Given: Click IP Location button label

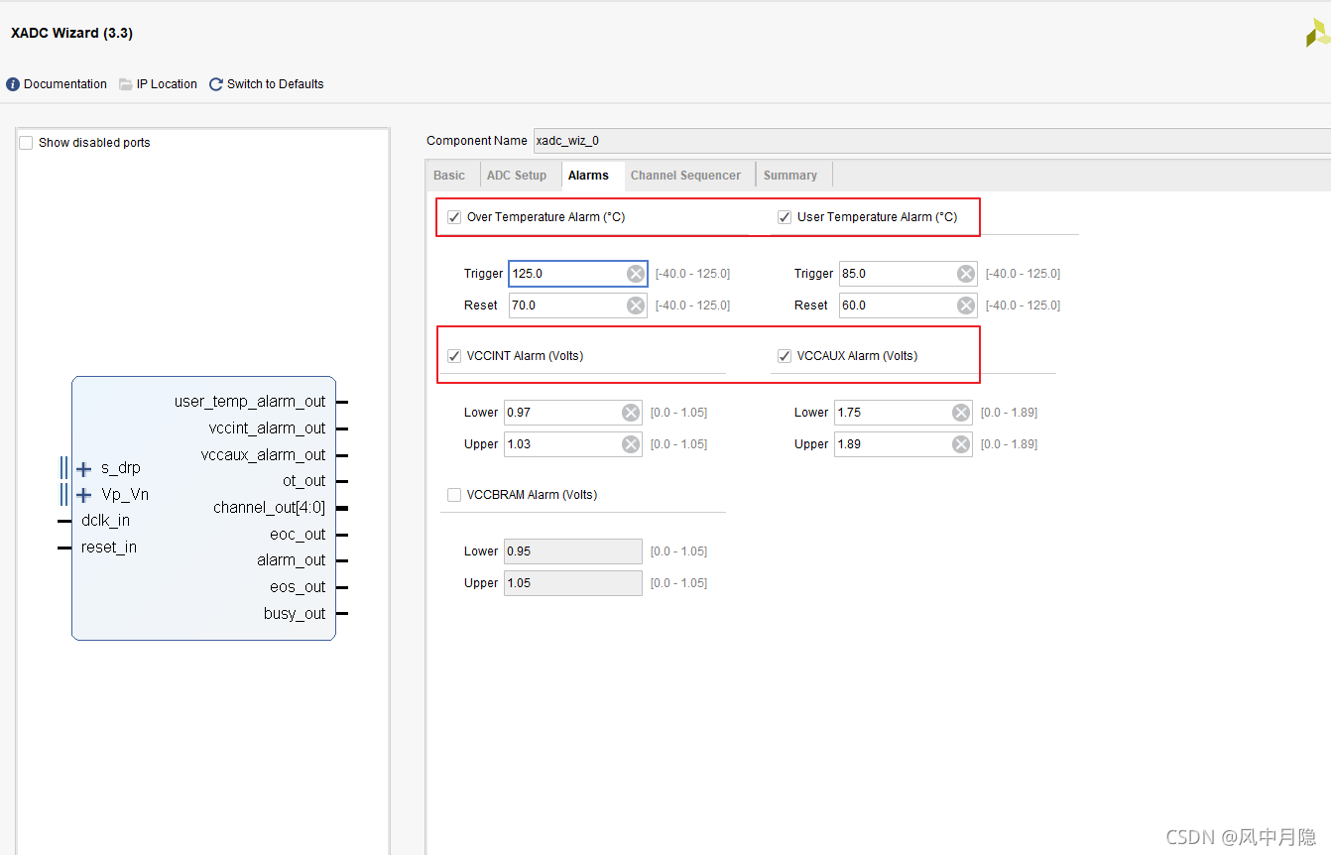Looking at the screenshot, I should pyautogui.click(x=167, y=84).
